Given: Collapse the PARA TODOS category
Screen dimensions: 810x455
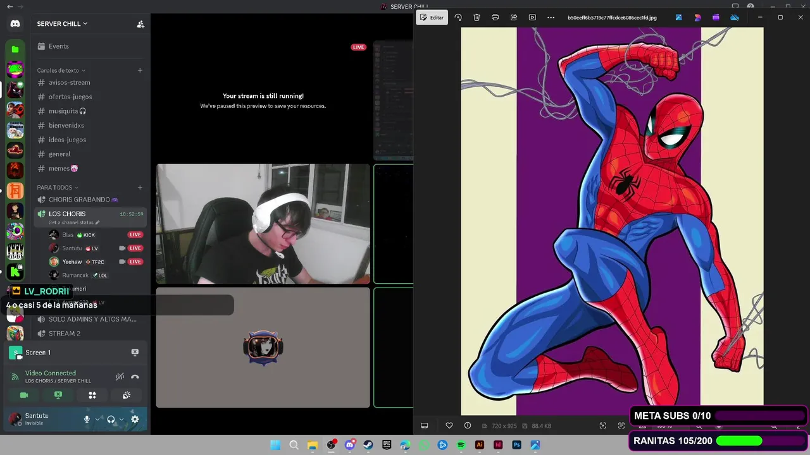Looking at the screenshot, I should click(57, 187).
